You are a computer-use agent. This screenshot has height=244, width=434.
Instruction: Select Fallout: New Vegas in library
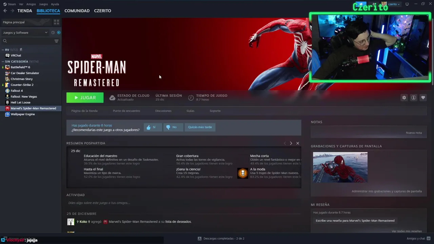[x=24, y=97]
